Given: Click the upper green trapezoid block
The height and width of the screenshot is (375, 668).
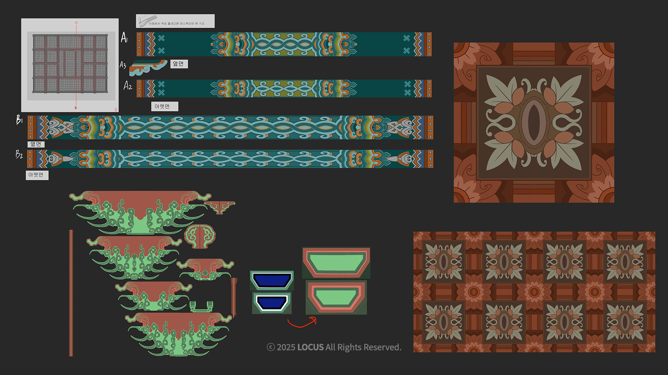Looking at the screenshot, I should tap(336, 263).
